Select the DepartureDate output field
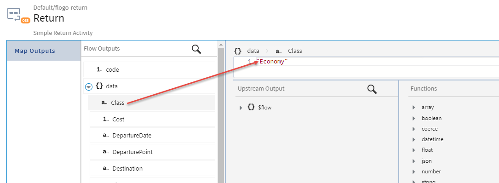 152,135
